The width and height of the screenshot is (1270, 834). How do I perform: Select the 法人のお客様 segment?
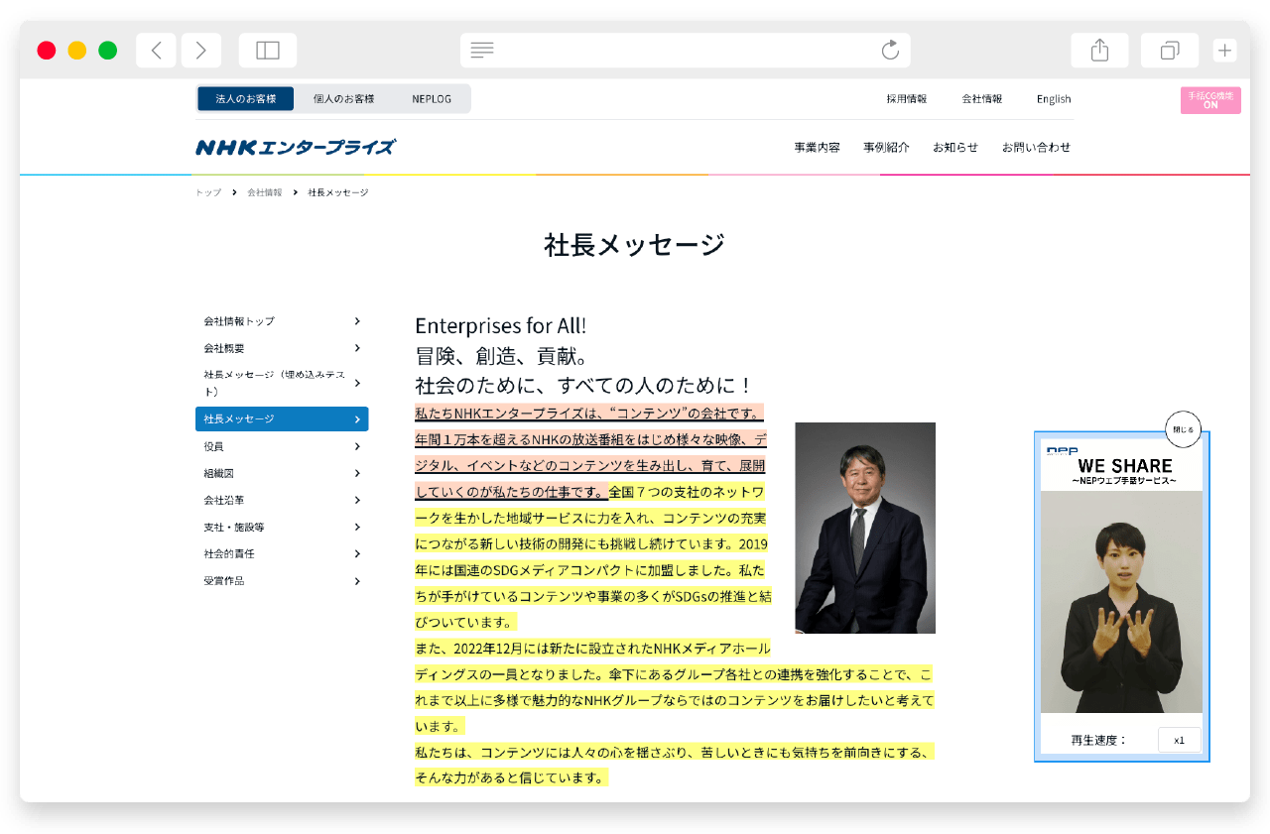pyautogui.click(x=245, y=99)
